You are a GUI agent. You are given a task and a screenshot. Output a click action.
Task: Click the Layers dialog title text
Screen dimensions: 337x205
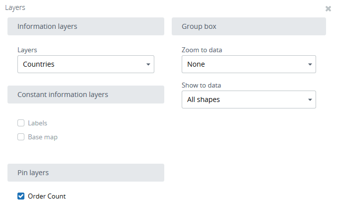(x=15, y=8)
